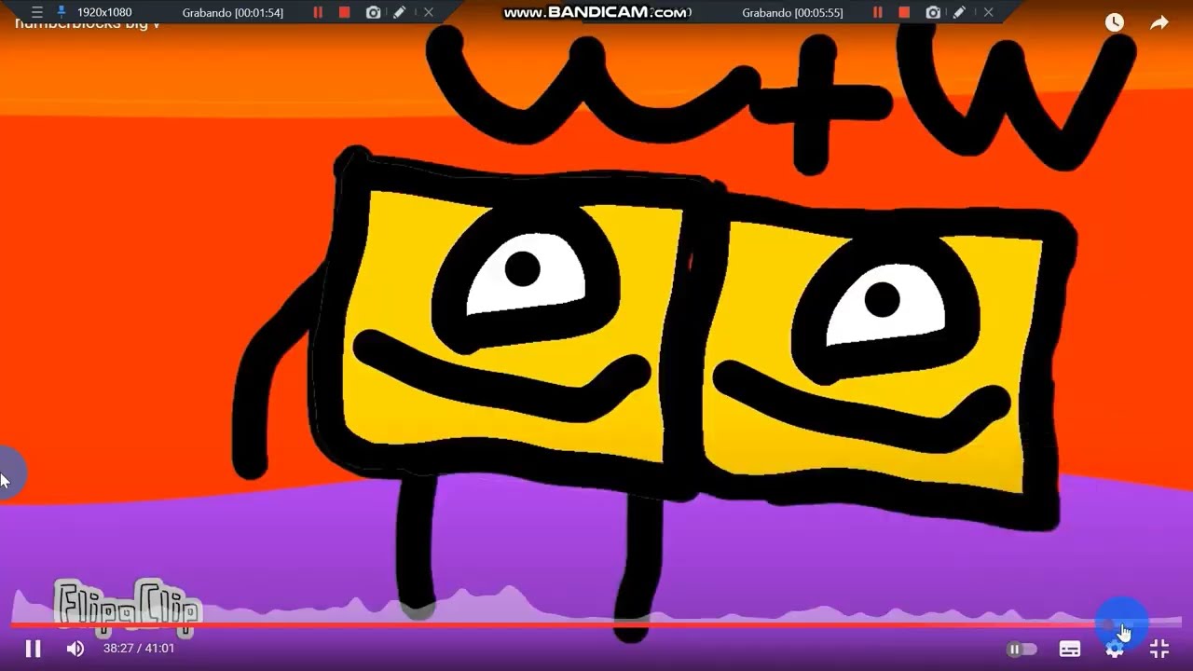Open the player settings gear
This screenshot has width=1193, height=671.
click(1115, 649)
